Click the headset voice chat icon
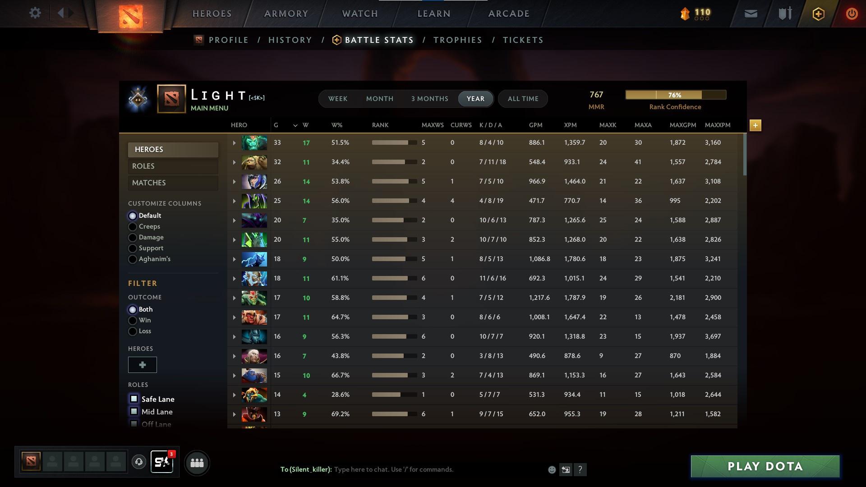 tap(139, 462)
